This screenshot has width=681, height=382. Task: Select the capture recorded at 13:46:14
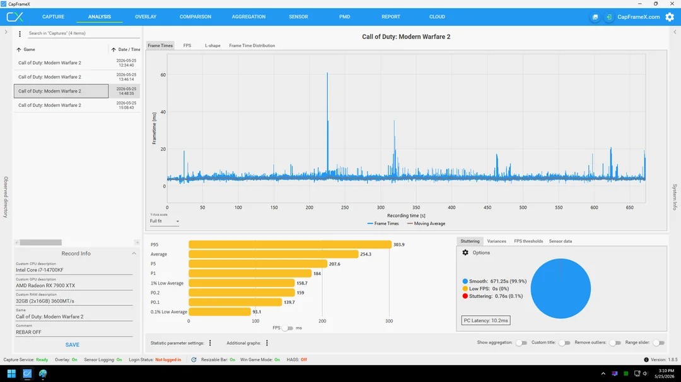click(x=77, y=77)
